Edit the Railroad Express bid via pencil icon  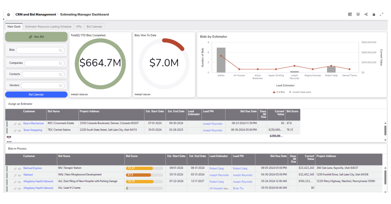[15, 168]
